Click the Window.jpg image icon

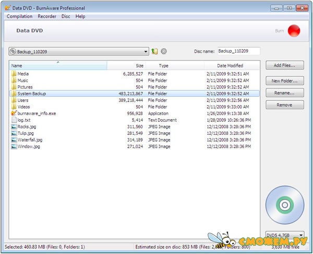pyautogui.click(x=14, y=147)
